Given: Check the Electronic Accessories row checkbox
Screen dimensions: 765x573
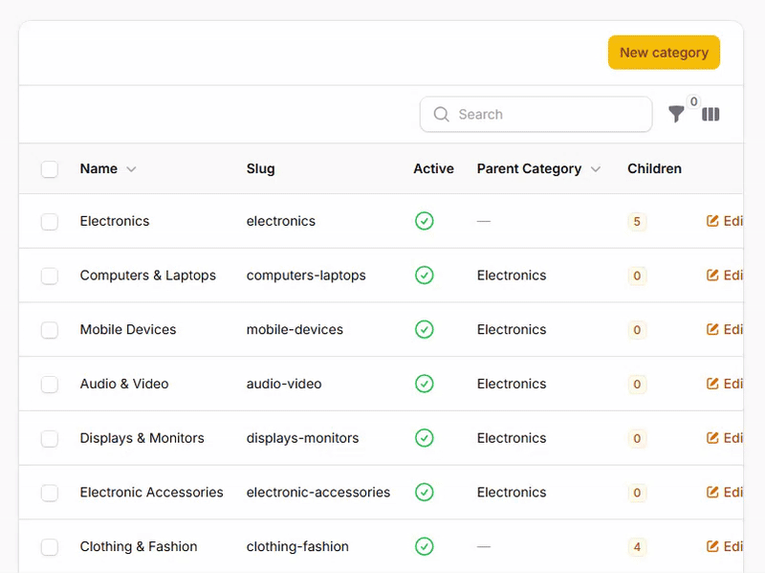Looking at the screenshot, I should point(50,493).
